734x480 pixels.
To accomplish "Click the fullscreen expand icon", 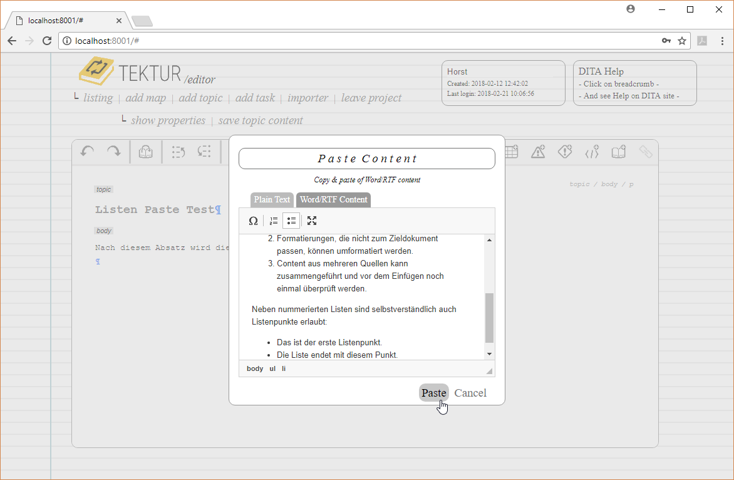I will click(x=312, y=221).
